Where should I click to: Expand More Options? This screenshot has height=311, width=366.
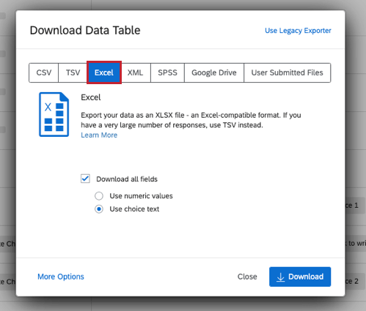click(x=61, y=277)
